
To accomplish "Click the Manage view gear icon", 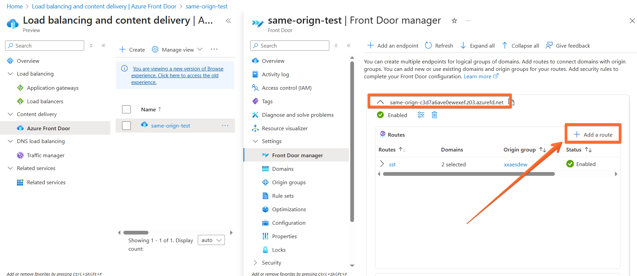I will (155, 50).
